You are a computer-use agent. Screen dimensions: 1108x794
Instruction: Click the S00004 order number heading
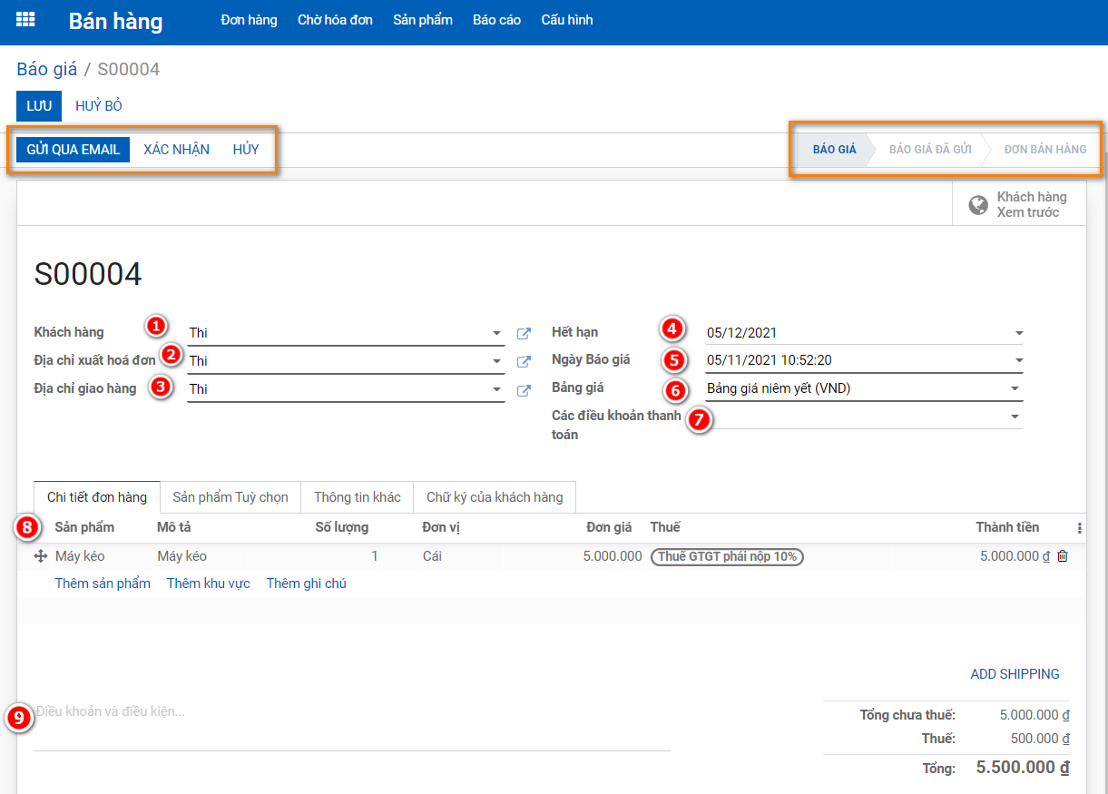[88, 274]
